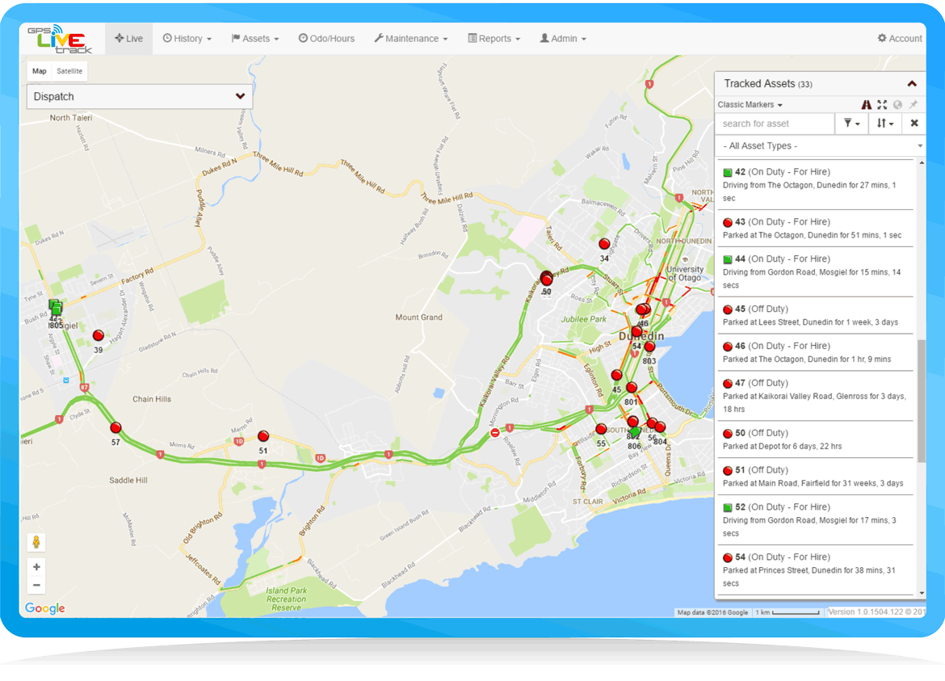Open the All Asset Types dropdown
Image resolution: width=945 pixels, height=681 pixels.
(821, 146)
